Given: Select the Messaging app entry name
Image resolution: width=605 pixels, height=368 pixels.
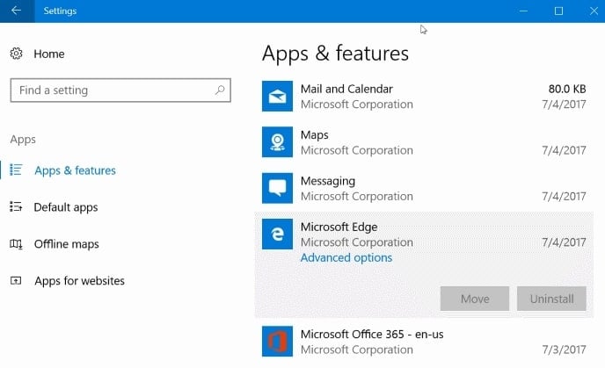Looking at the screenshot, I should pyautogui.click(x=328, y=181).
